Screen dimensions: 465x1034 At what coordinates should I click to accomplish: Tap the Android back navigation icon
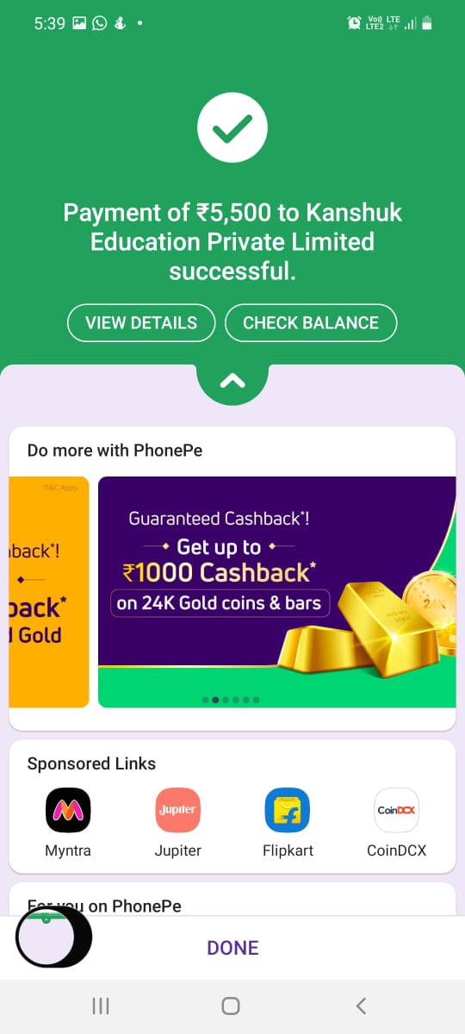(x=362, y=1006)
